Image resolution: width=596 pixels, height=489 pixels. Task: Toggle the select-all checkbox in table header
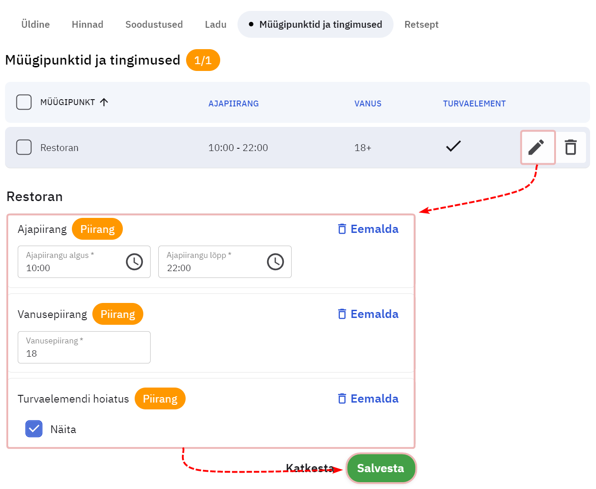(x=24, y=102)
